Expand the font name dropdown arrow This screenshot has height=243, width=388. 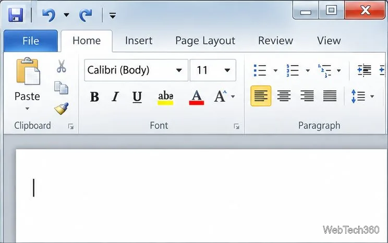click(x=179, y=70)
